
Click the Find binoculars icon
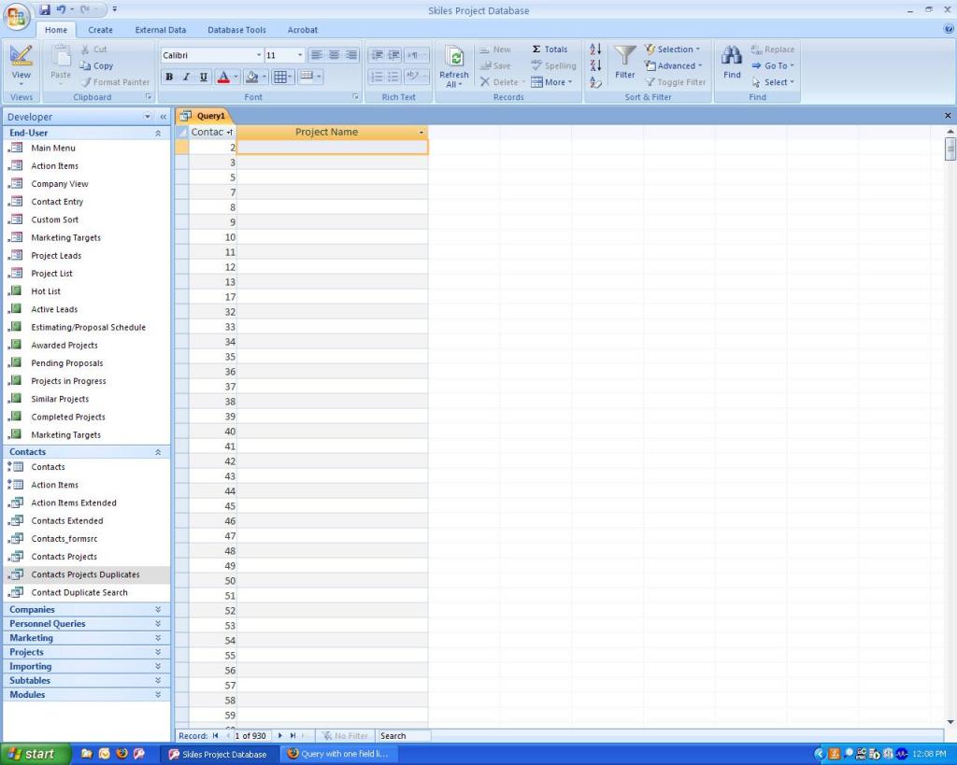point(732,56)
